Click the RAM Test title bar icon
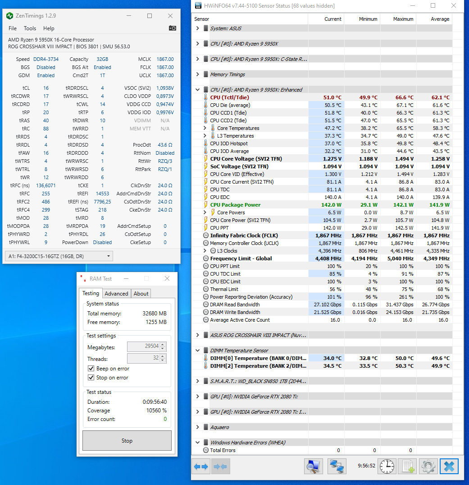This screenshot has width=469, height=485. click(x=83, y=279)
